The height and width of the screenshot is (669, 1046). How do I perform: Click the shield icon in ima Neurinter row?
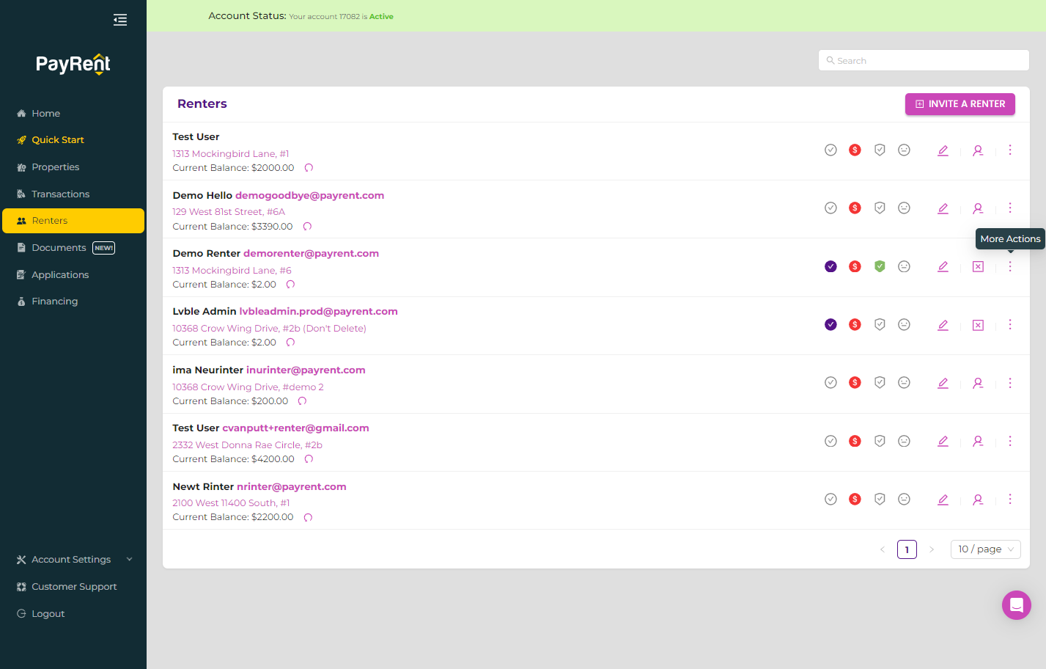[880, 382]
